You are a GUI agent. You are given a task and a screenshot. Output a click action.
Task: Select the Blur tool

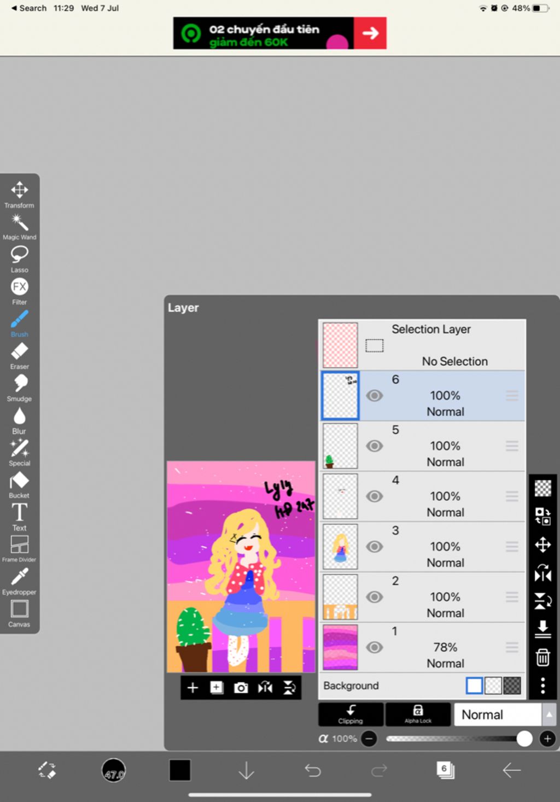pos(20,420)
